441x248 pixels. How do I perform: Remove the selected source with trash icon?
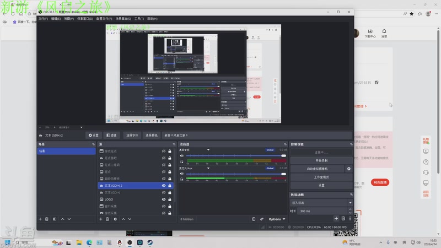pos(107,219)
